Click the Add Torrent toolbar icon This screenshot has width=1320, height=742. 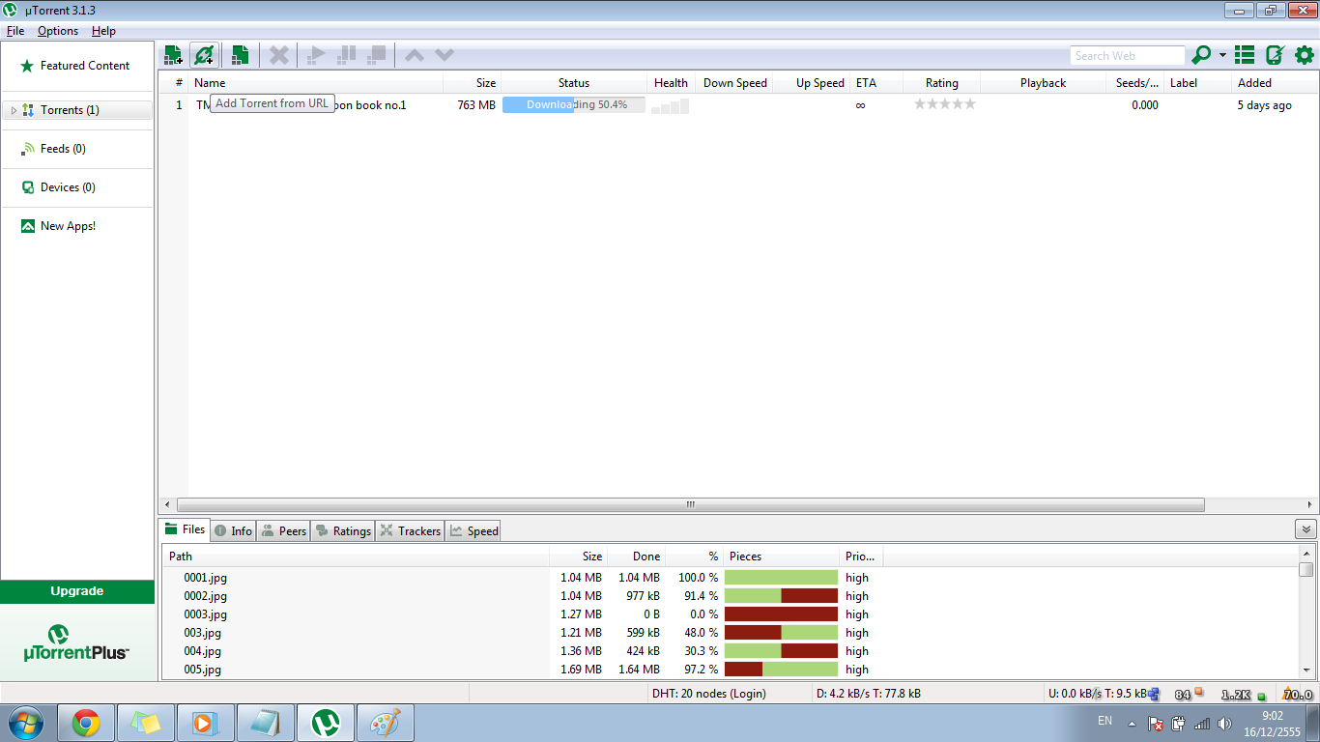point(173,55)
